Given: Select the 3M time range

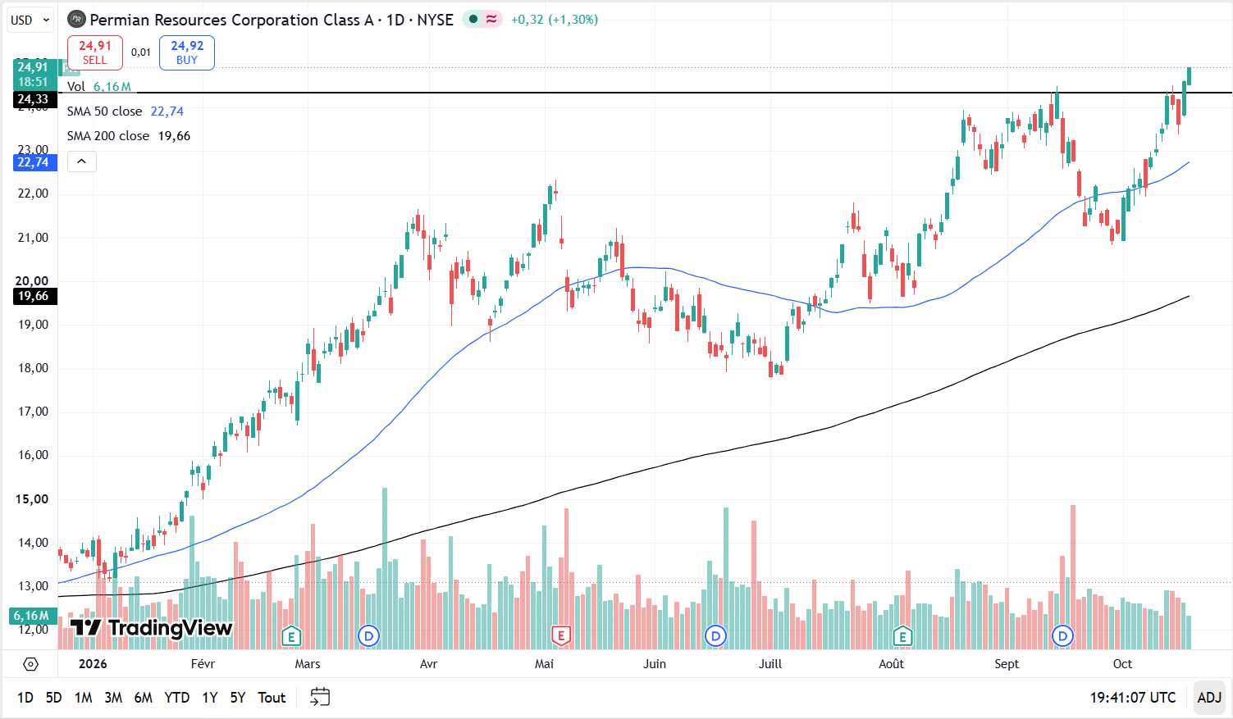Looking at the screenshot, I should (x=113, y=698).
